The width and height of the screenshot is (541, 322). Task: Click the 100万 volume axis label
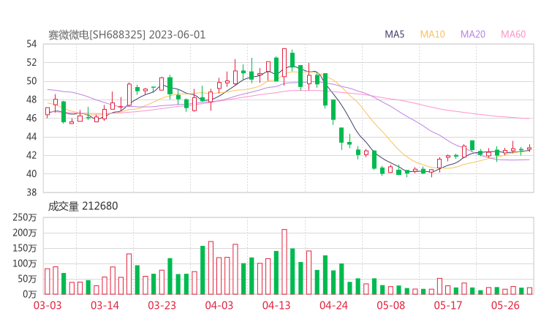point(24,263)
